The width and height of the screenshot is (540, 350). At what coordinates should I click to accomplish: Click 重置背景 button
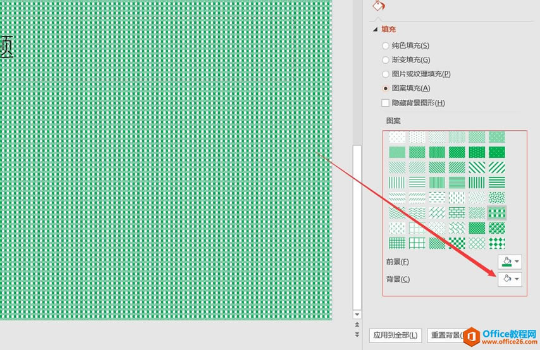[448, 335]
